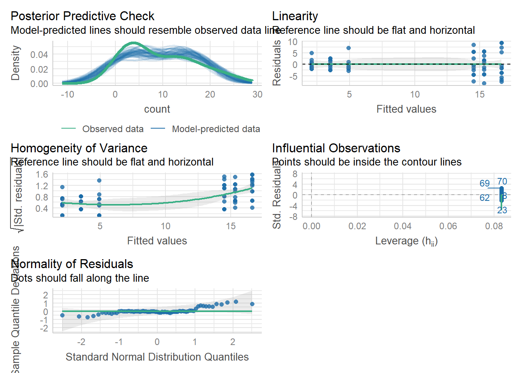Click the observation label 69
Screen dimensions: 522x373
484,183
